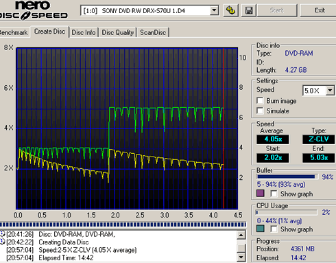336x263 pixels.
Task: Toggle Buffer Show graph checkbox
Action: [x=274, y=194]
